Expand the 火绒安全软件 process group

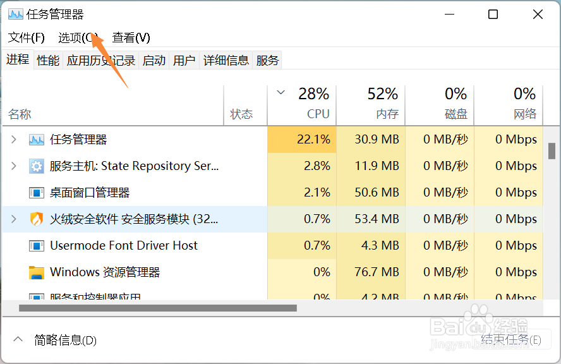click(x=14, y=219)
